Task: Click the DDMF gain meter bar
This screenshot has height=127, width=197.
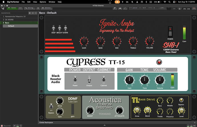Action: click(73, 109)
